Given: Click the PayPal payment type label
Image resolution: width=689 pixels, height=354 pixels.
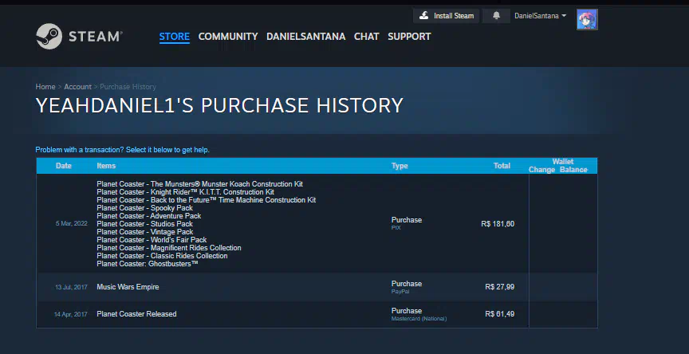Looking at the screenshot, I should pos(400,292).
